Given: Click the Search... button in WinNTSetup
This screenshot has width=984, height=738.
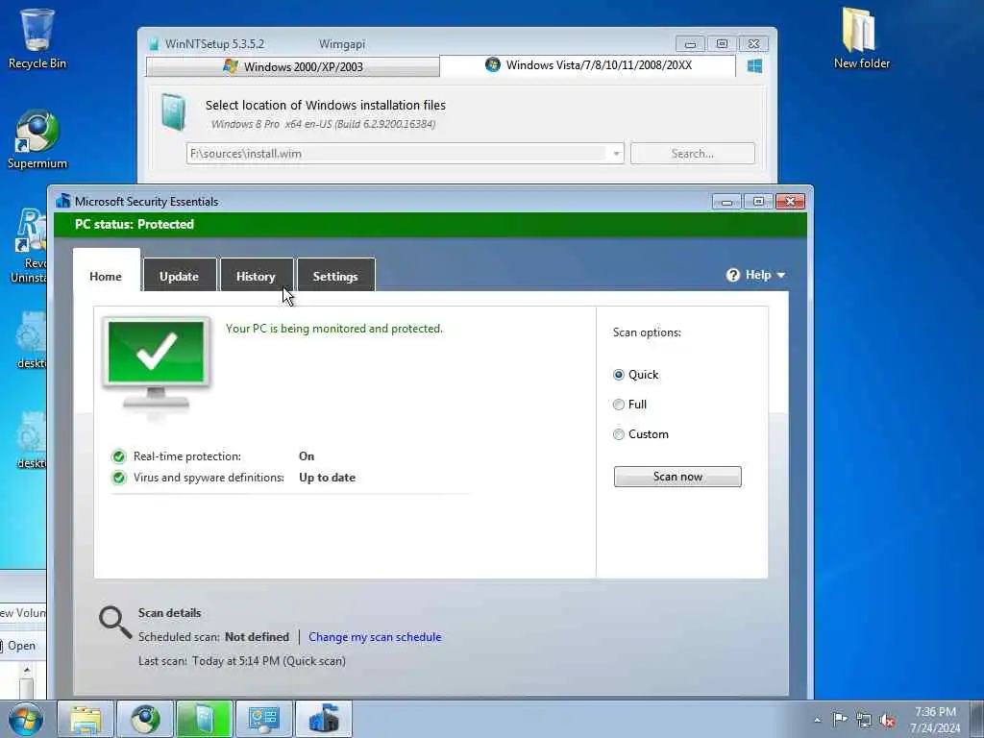Looking at the screenshot, I should pyautogui.click(x=692, y=154).
